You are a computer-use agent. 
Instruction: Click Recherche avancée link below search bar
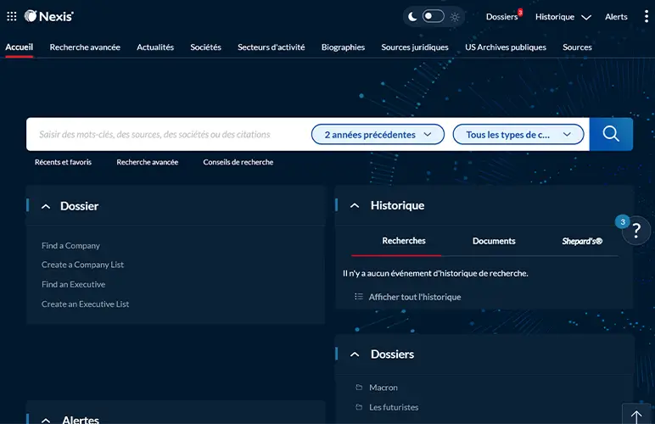(x=148, y=162)
